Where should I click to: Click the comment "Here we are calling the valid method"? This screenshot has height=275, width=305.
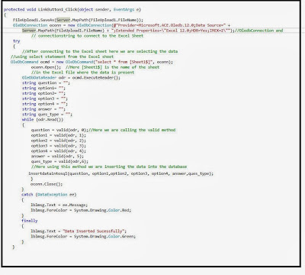point(132,130)
